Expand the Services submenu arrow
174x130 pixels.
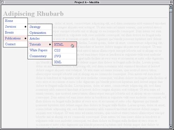[x=25, y=27]
